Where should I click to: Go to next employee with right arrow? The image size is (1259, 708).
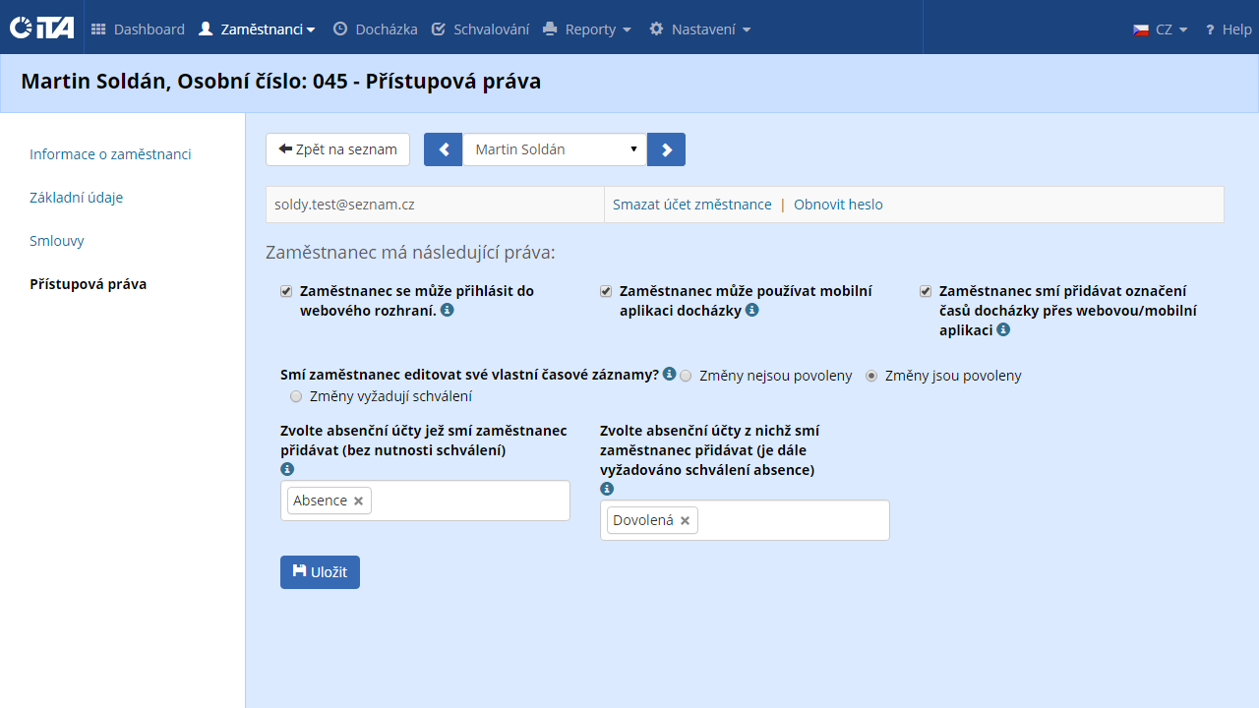coord(666,149)
